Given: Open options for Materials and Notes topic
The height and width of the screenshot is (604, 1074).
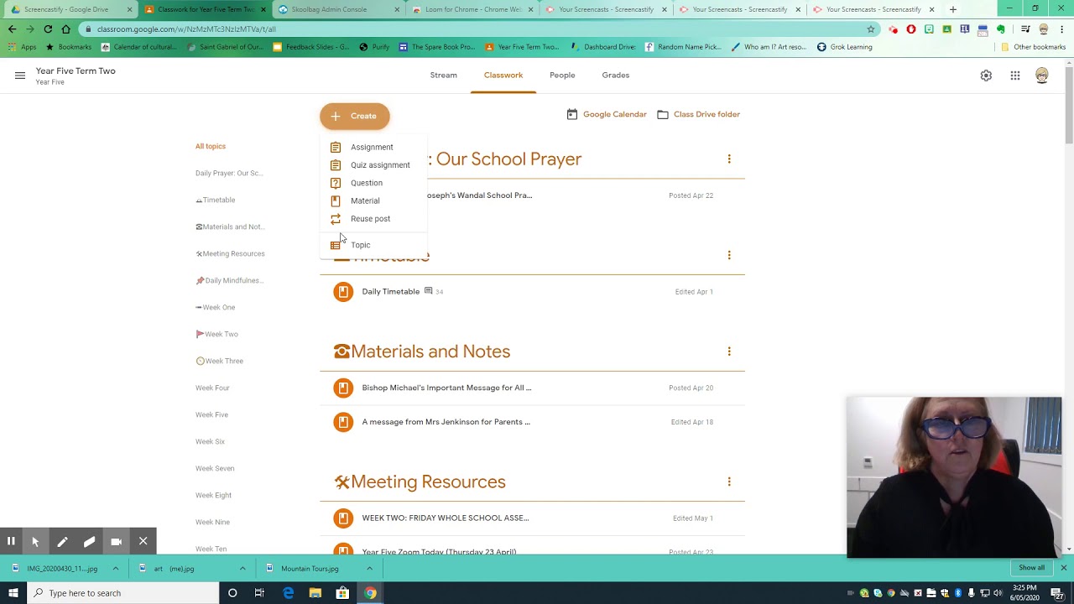Looking at the screenshot, I should pyautogui.click(x=729, y=351).
